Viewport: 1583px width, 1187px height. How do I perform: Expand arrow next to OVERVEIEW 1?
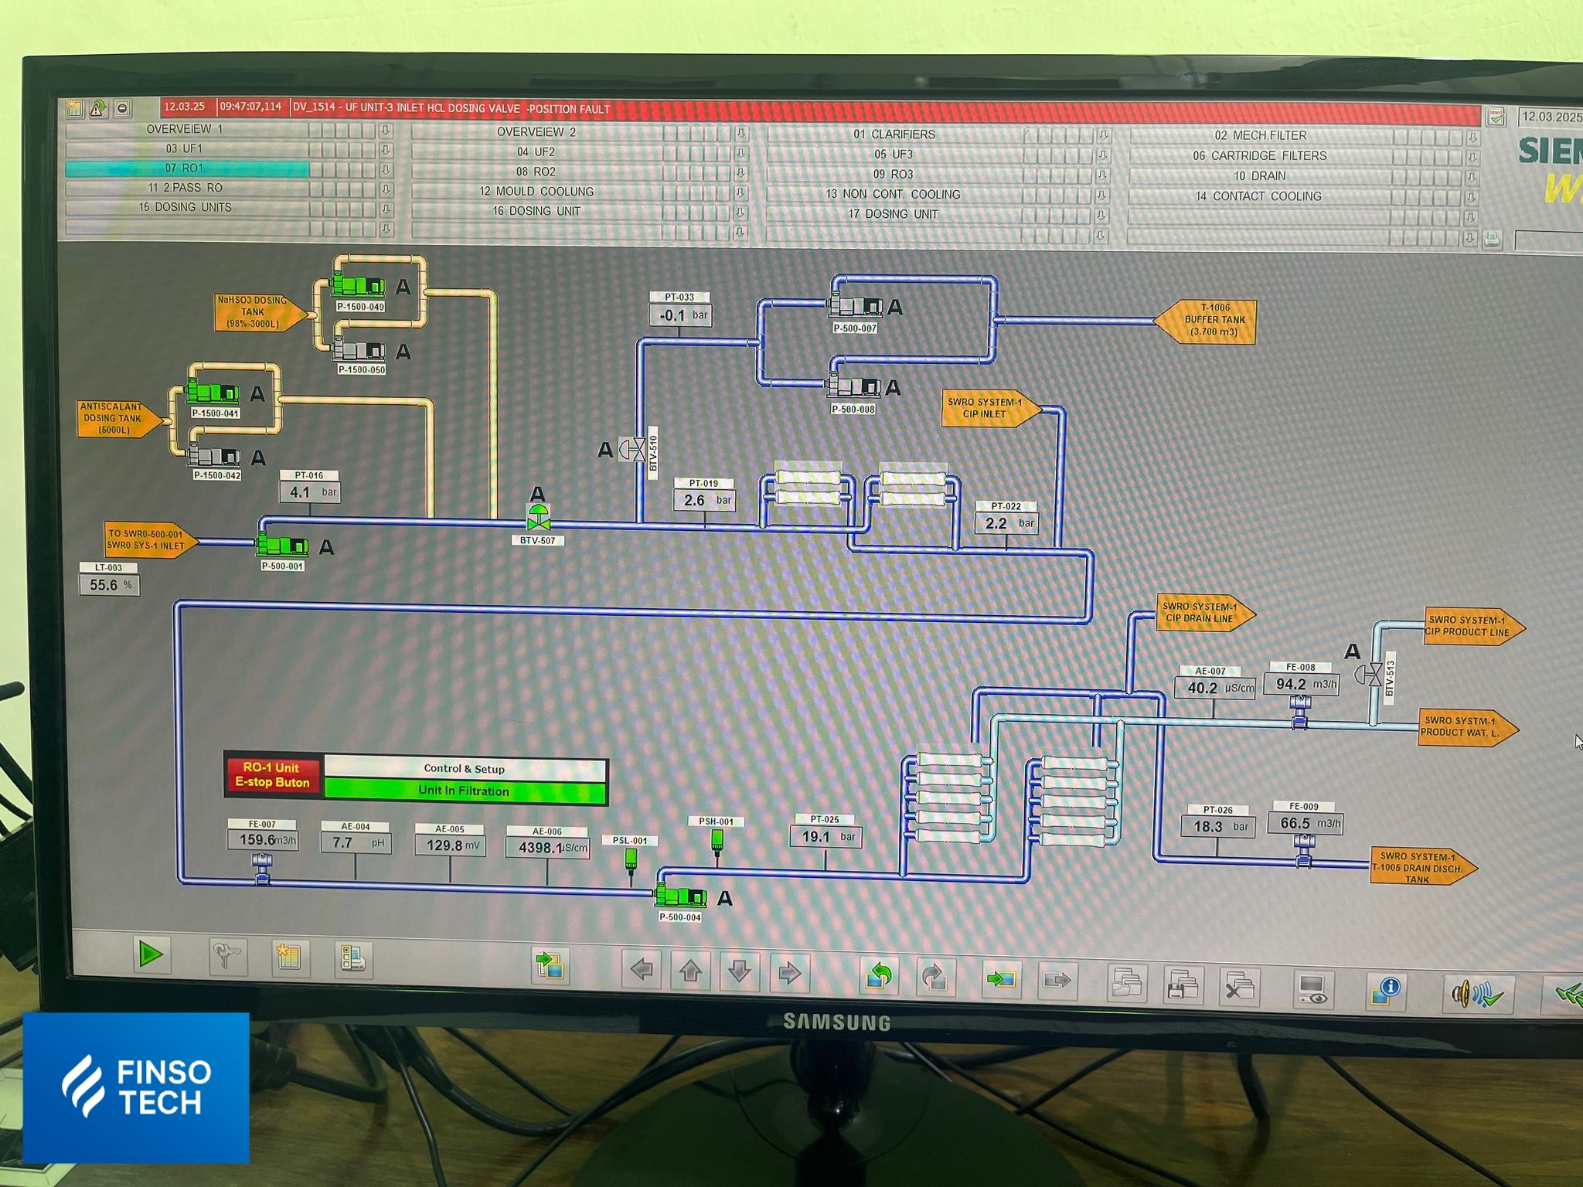386,130
